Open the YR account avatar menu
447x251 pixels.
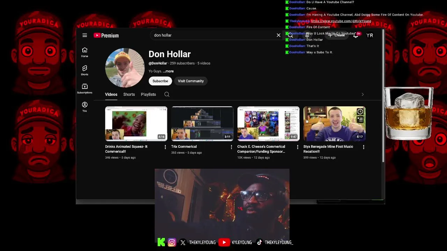pos(370,35)
